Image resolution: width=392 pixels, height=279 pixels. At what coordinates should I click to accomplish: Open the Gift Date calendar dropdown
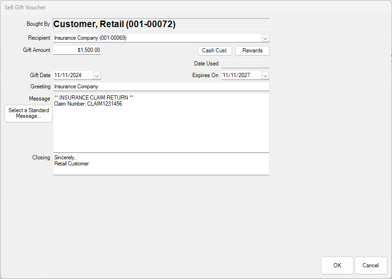click(x=97, y=75)
